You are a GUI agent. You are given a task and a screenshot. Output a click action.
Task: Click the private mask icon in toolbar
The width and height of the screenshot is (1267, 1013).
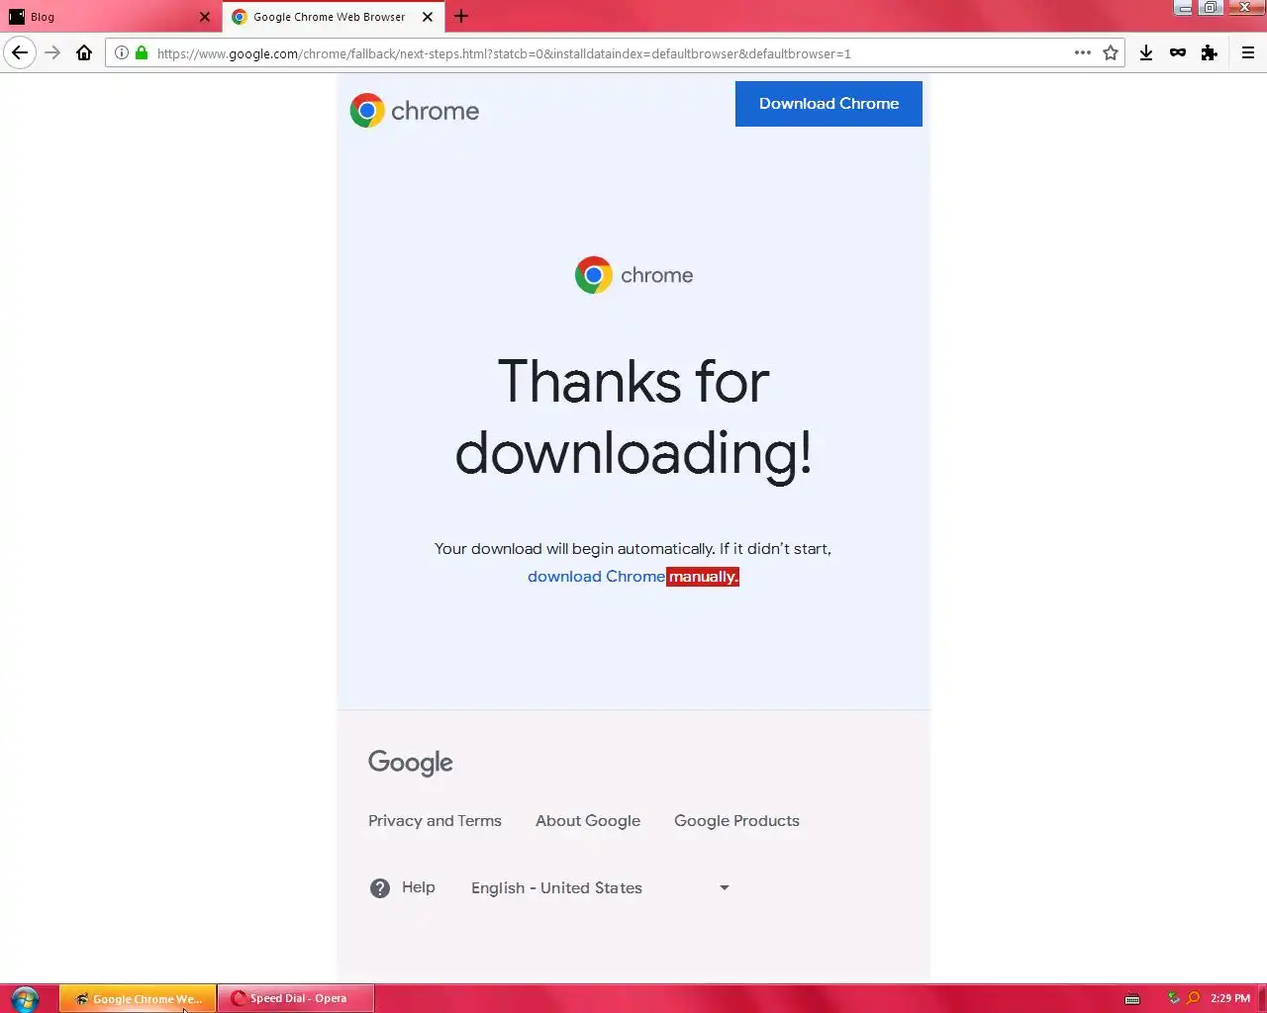coord(1178,53)
